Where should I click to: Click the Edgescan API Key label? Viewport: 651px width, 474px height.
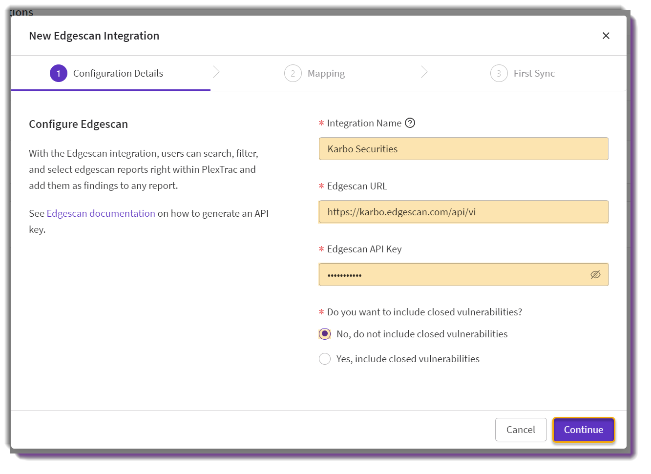pos(364,249)
